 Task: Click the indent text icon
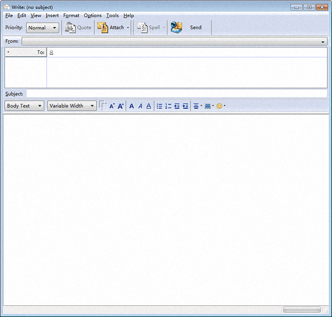point(185,106)
